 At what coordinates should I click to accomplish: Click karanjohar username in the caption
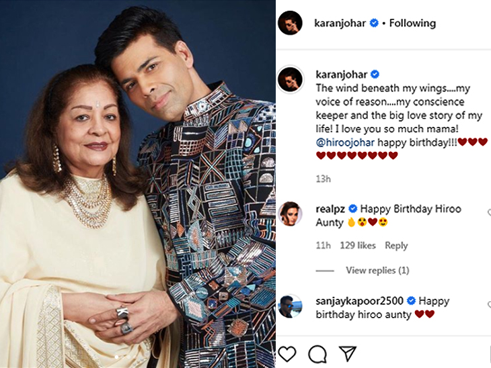342,74
